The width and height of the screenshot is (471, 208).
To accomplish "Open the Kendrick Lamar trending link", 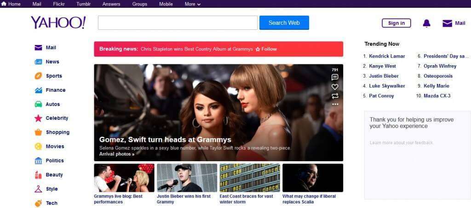I will point(387,56).
